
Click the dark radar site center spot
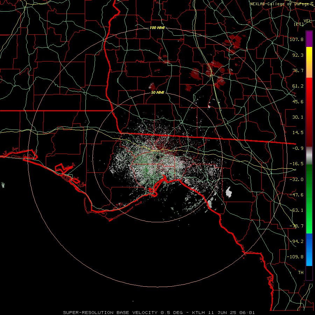tap(157, 157)
